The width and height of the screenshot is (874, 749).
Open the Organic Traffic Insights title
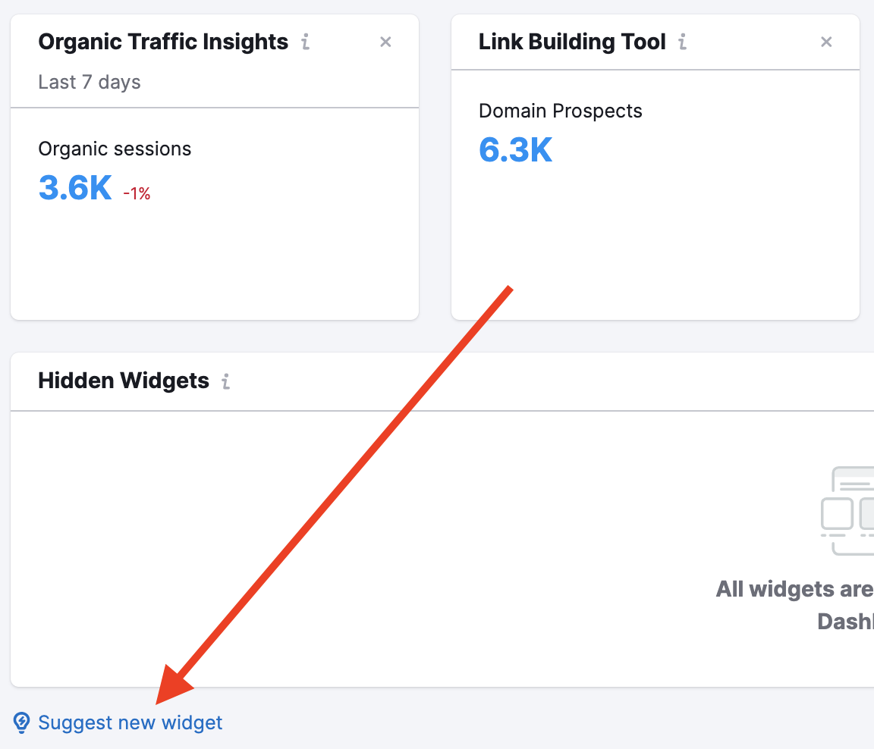click(163, 42)
